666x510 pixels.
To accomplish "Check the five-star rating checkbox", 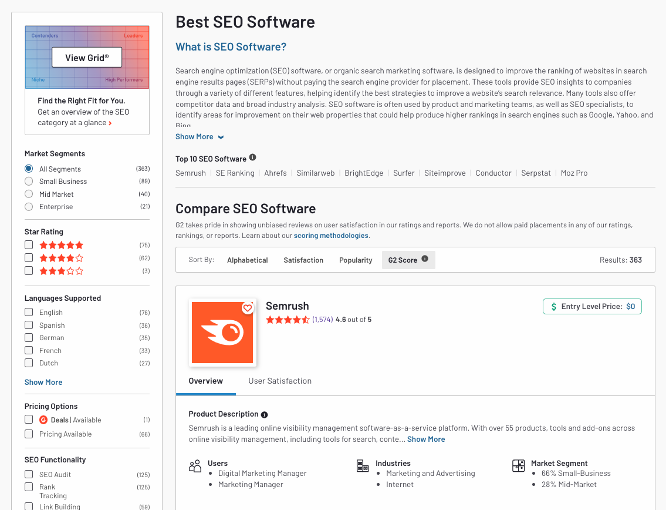I will tap(29, 245).
